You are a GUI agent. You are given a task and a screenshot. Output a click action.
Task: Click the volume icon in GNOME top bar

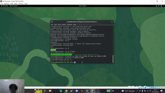coord(159,6)
